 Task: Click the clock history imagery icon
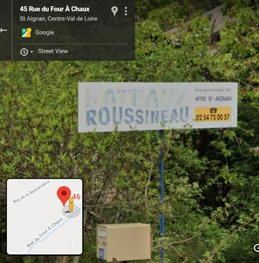point(24,52)
